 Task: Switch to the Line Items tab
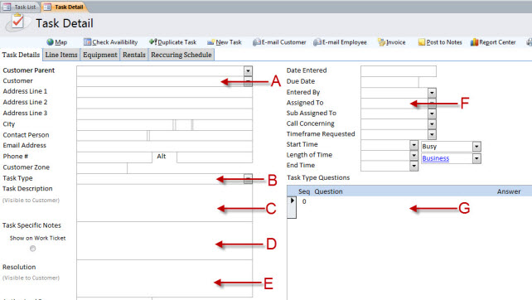coord(61,55)
